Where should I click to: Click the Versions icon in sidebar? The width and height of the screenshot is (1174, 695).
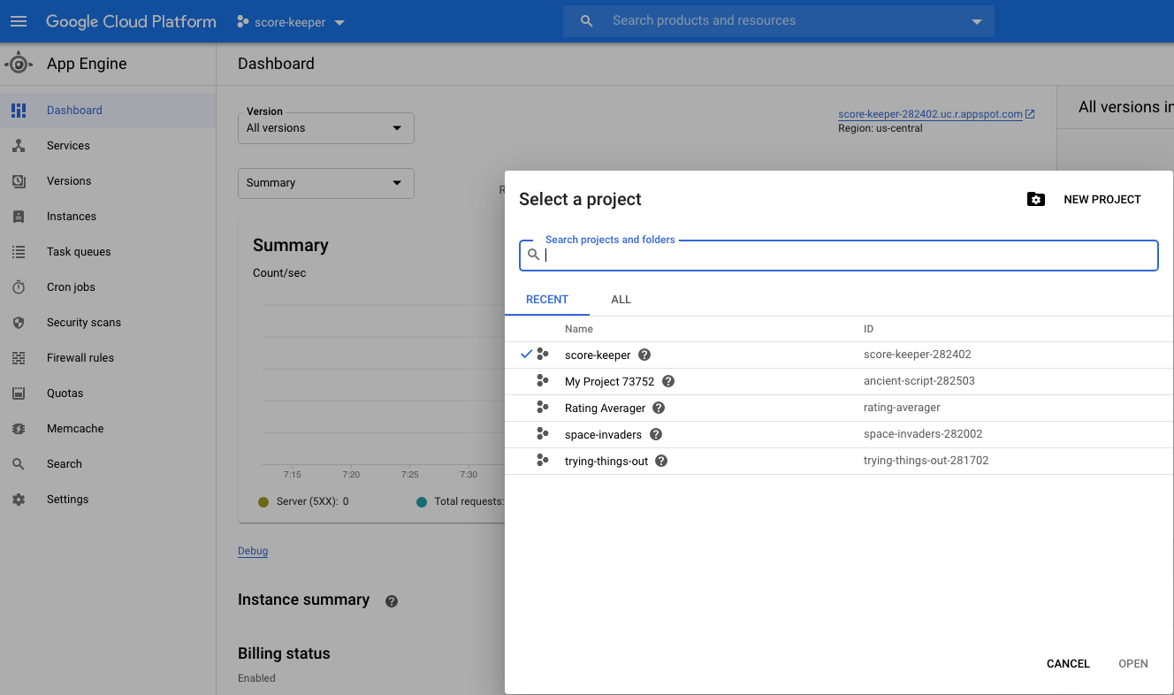point(19,181)
